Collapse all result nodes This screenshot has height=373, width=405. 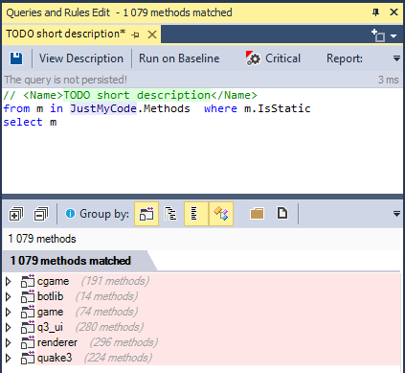click(41, 214)
